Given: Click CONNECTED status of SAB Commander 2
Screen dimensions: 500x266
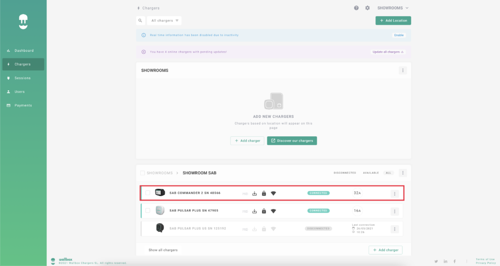Looking at the screenshot, I should pyautogui.click(x=318, y=193).
